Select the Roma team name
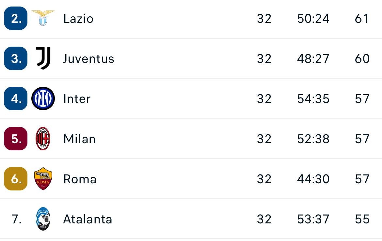382x241 pixels. (x=80, y=179)
